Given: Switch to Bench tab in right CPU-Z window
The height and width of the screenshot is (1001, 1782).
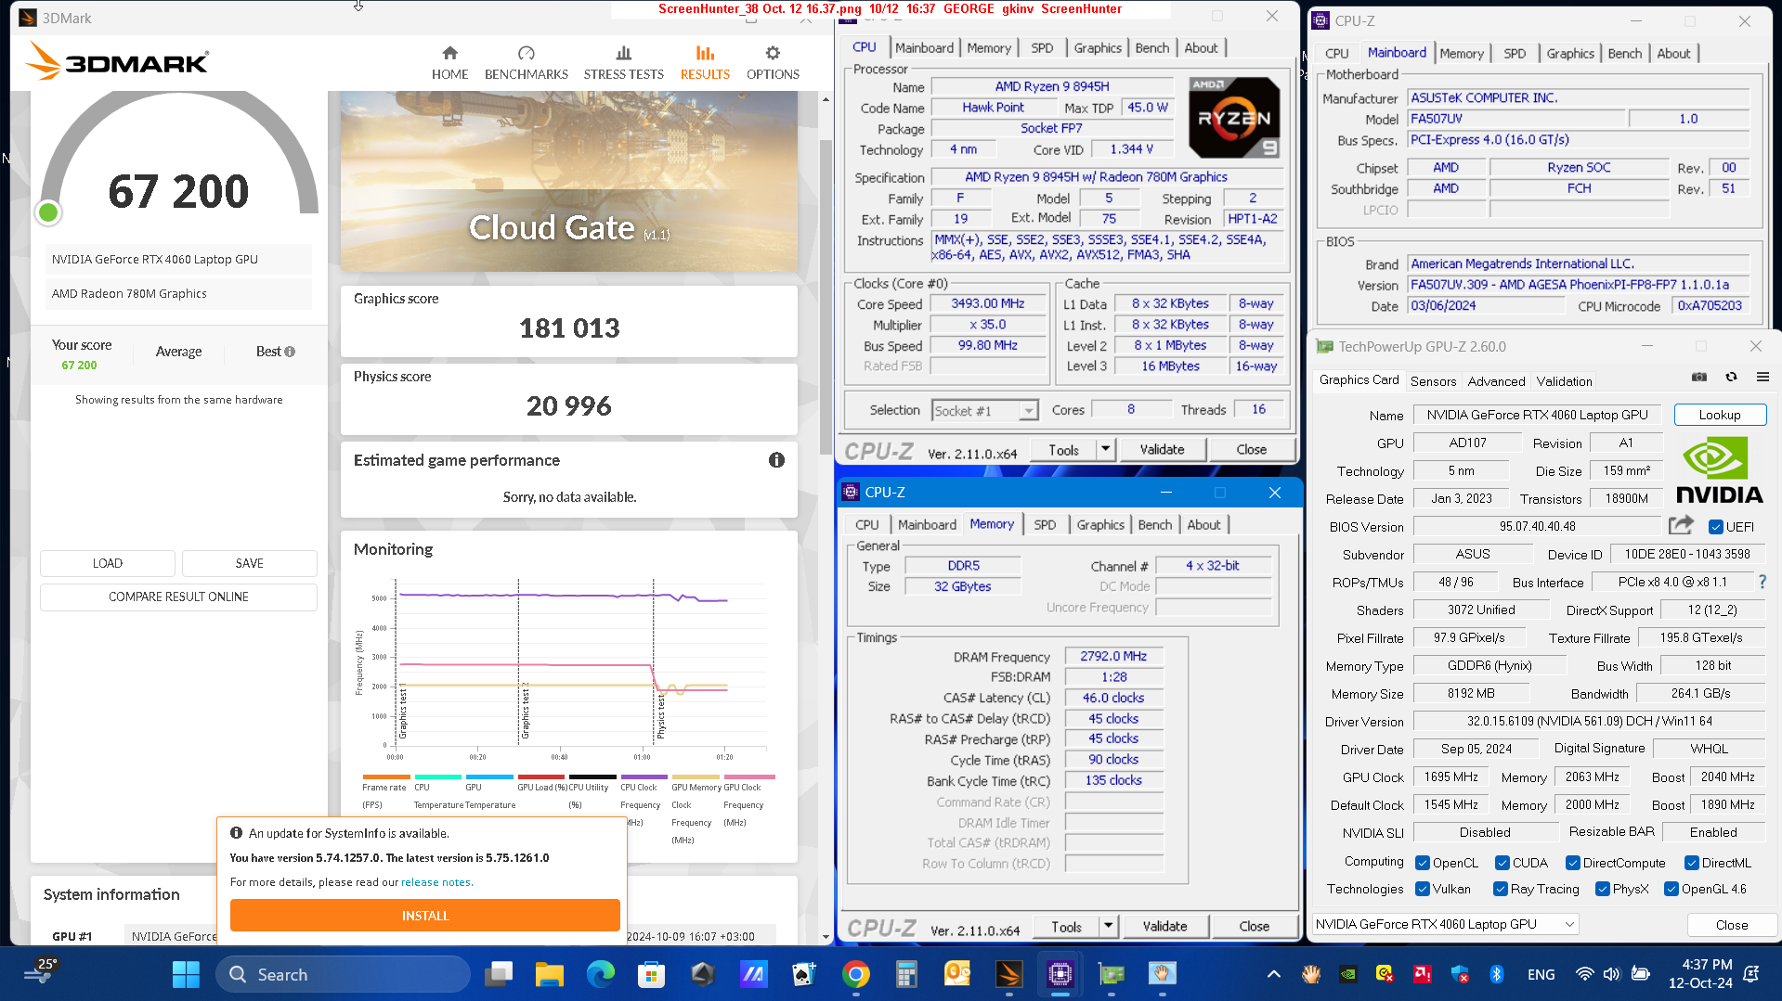Looking at the screenshot, I should point(1624,54).
